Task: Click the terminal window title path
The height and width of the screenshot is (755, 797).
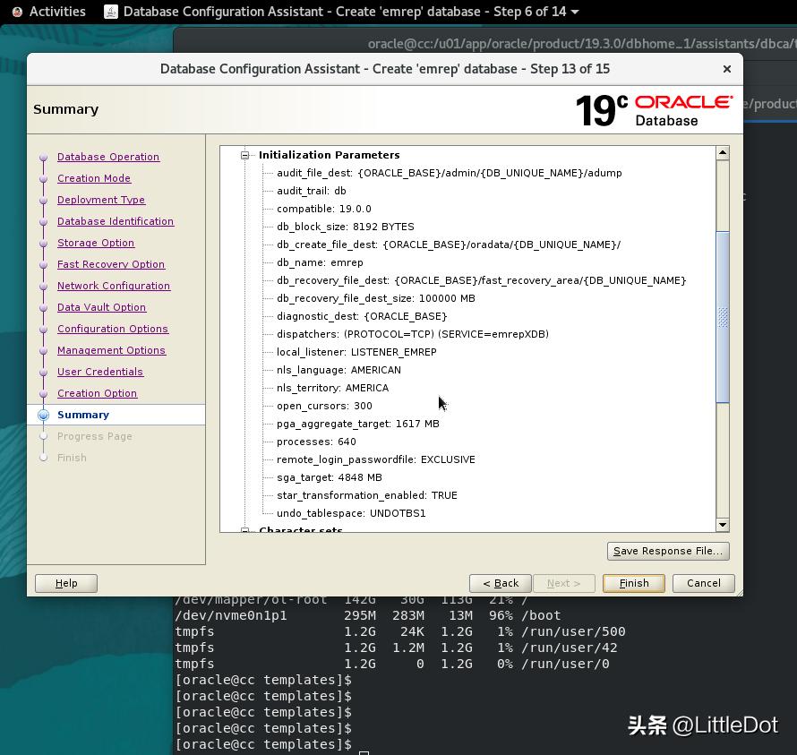Action: click(x=581, y=44)
